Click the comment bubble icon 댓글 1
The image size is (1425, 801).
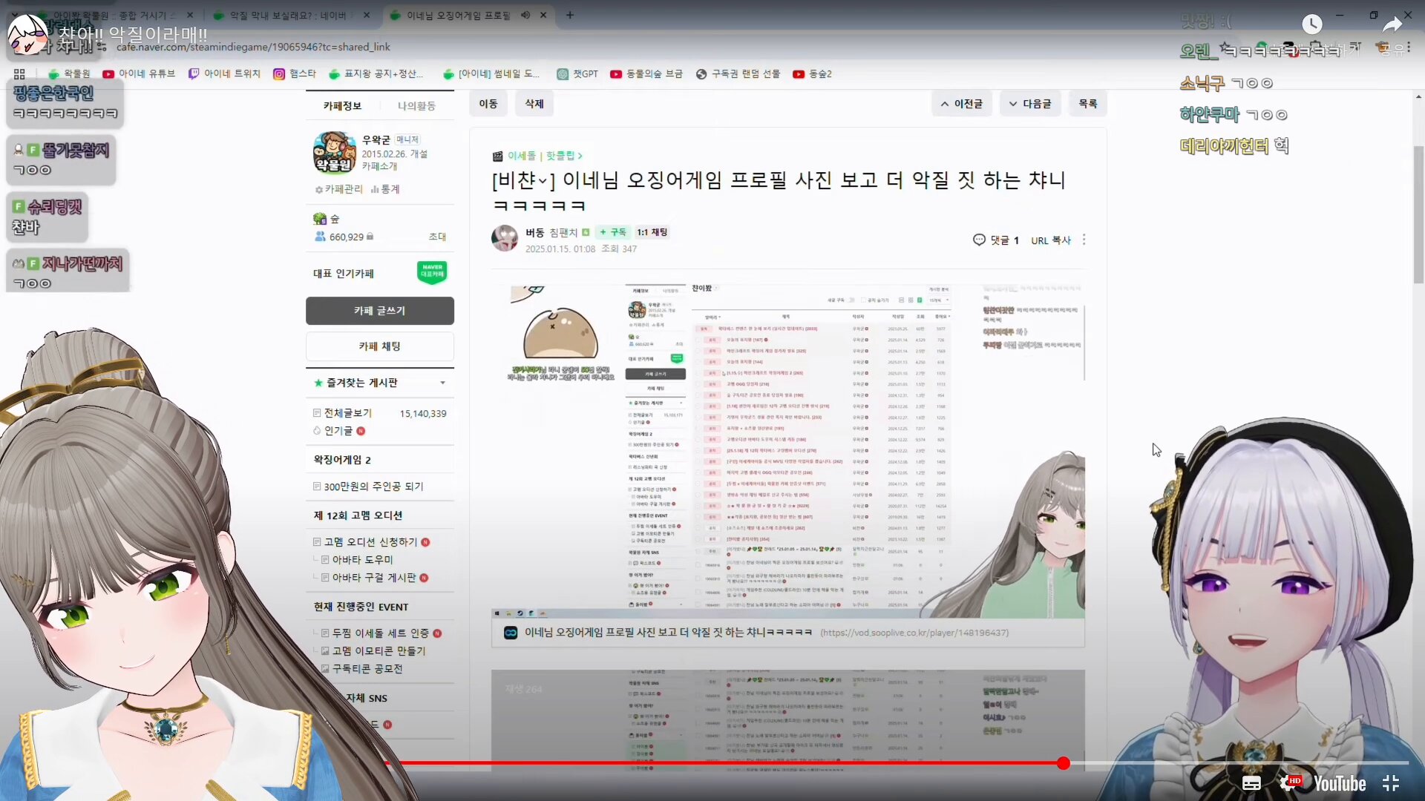979,240
